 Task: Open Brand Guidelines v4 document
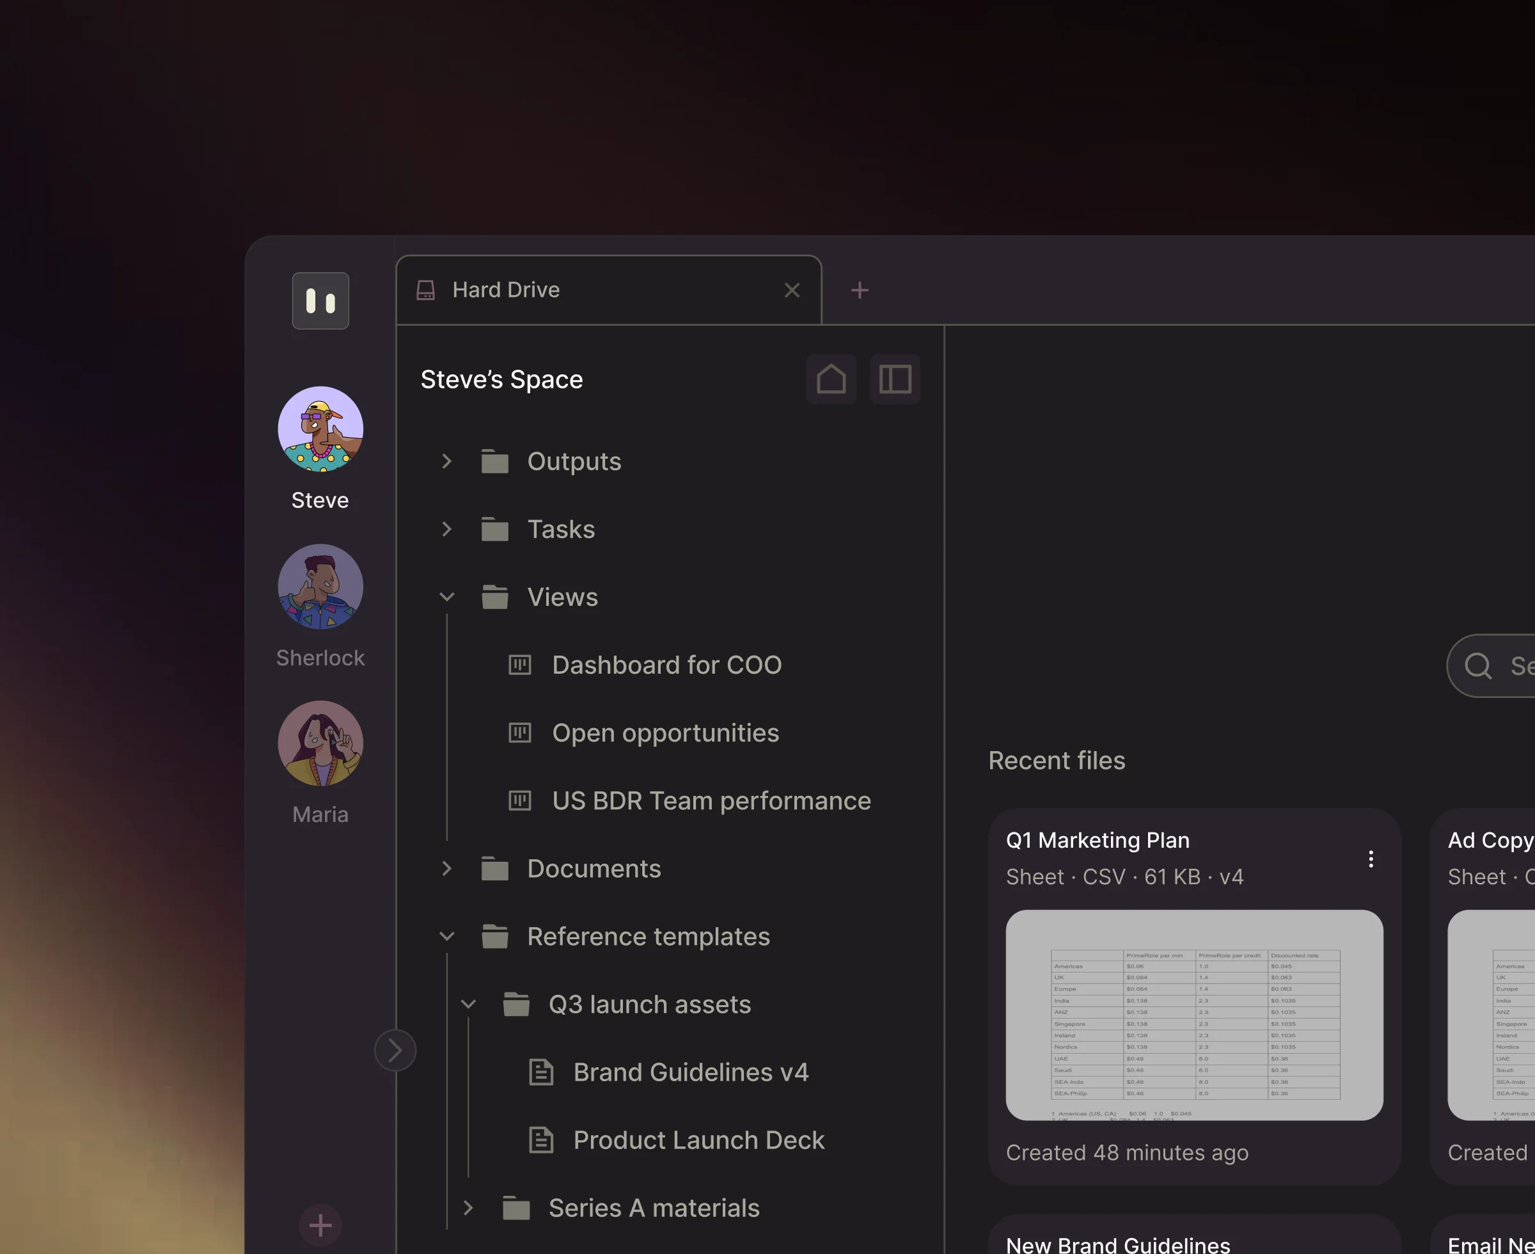(690, 1072)
